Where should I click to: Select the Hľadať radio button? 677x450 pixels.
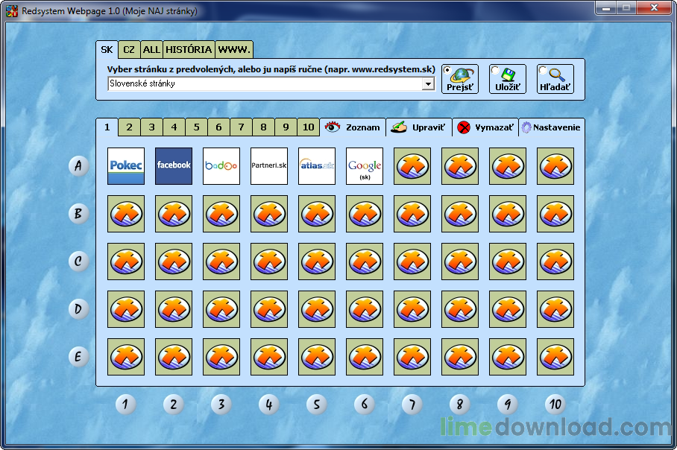(x=543, y=71)
